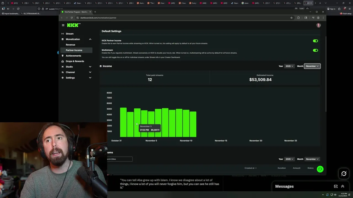Expand the Settings sidebar section
Screen dimensions: 353x198
tap(90, 78)
